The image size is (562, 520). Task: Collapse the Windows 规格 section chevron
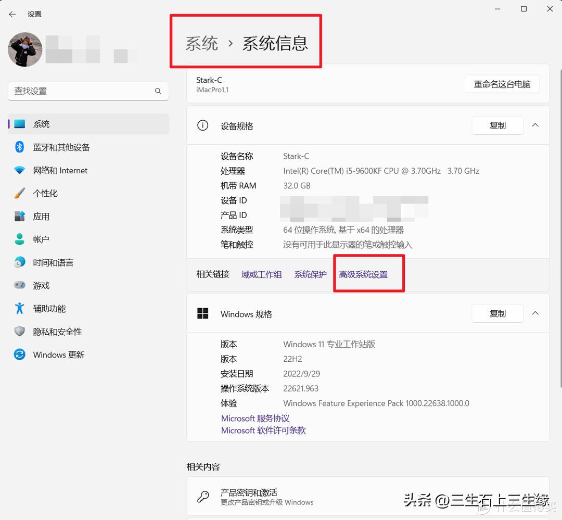pos(535,313)
